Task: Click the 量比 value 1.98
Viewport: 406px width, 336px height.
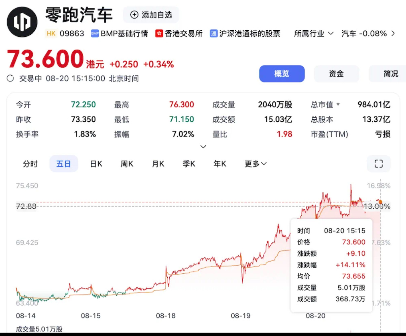Action: point(284,134)
